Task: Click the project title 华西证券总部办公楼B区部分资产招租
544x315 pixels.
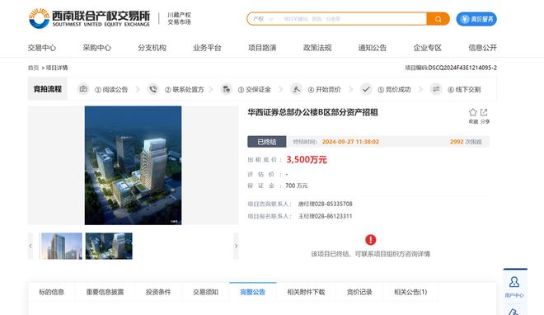Action: tap(312, 112)
